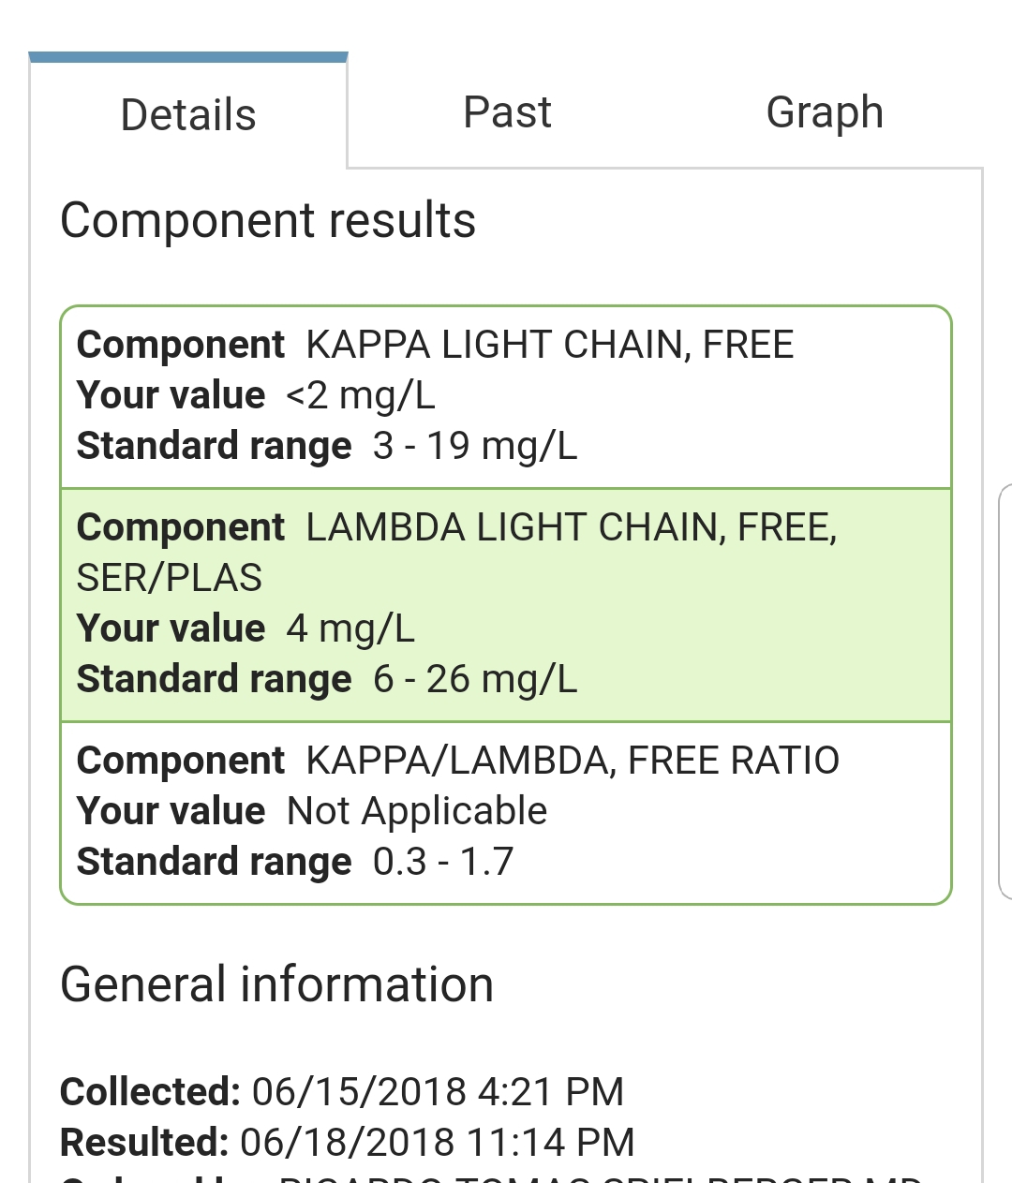
Task: Tap the General information heading
Action: pos(276,985)
